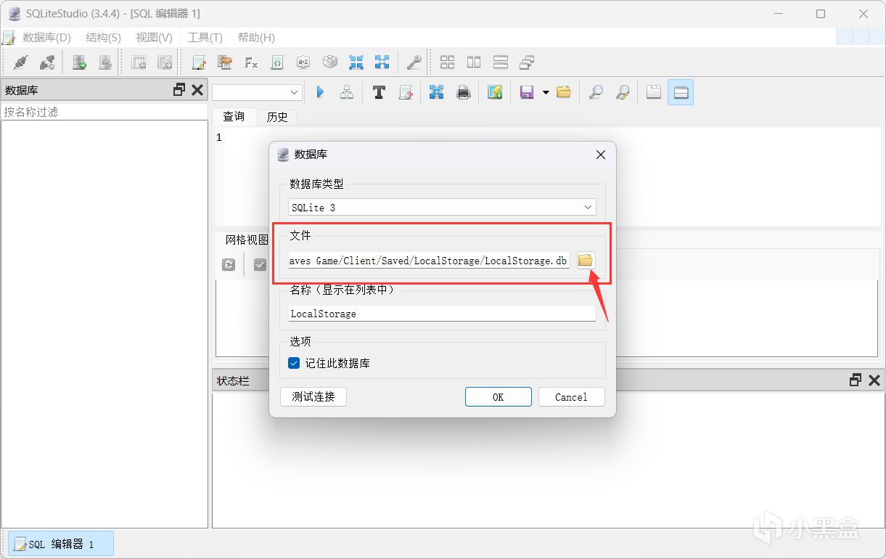Viewport: 886px width, 559px height.
Task: Open the 数据库类型 SQLite 3 dropdown
Action: click(442, 208)
